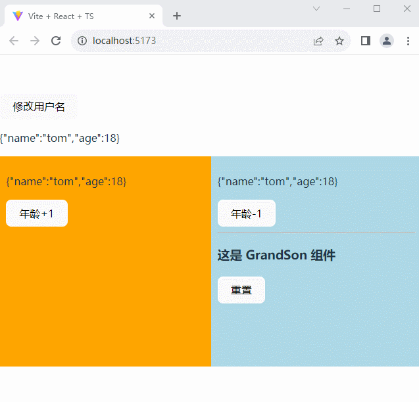Share this page icon
Viewport: 419px width, 402px height.
[x=318, y=41]
